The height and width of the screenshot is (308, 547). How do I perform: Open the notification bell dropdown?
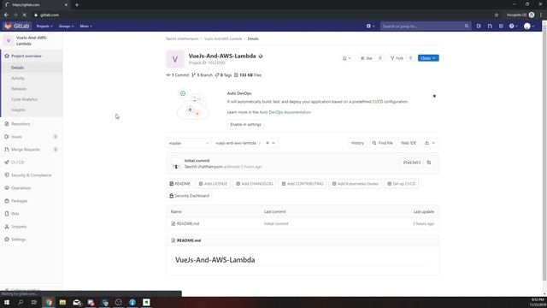tap(346, 58)
